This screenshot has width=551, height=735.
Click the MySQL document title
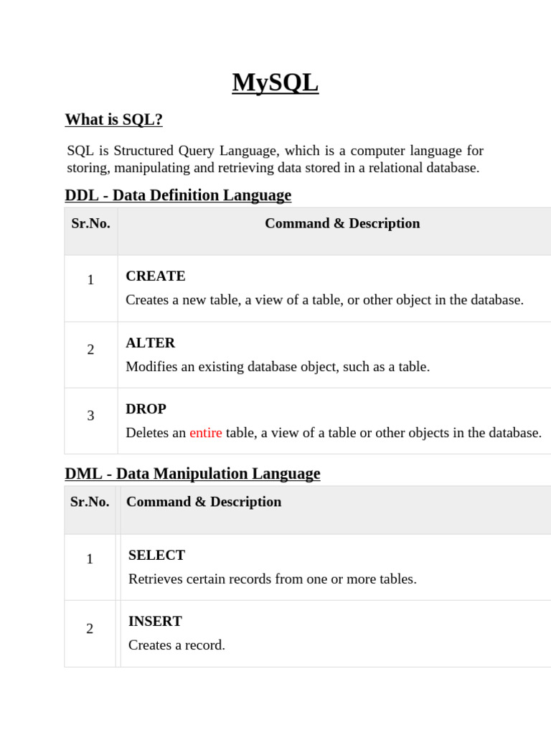pyautogui.click(x=275, y=83)
